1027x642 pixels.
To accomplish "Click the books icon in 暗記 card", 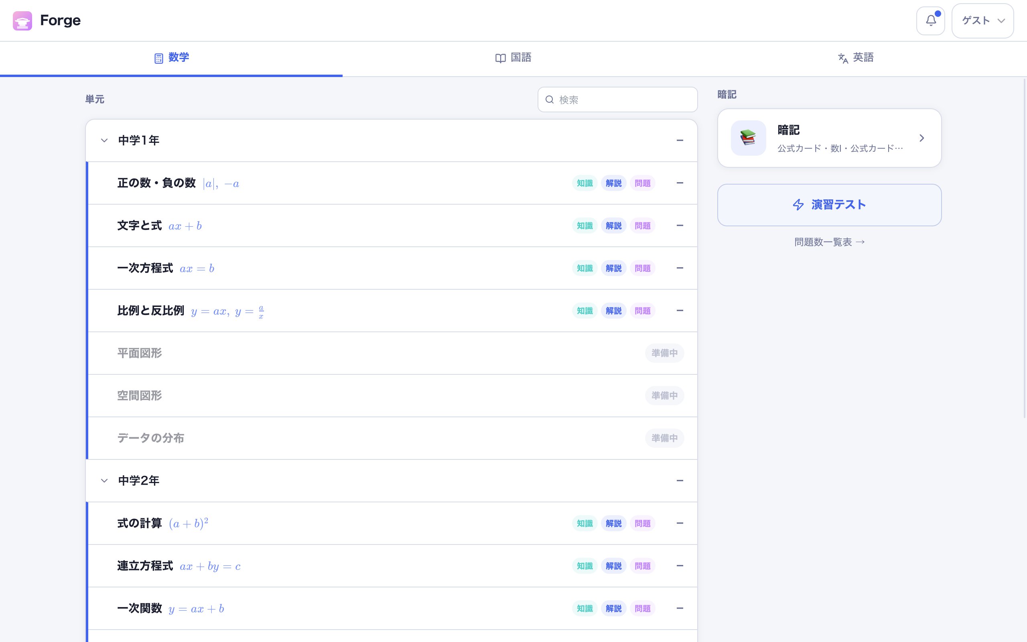I will [x=748, y=138].
